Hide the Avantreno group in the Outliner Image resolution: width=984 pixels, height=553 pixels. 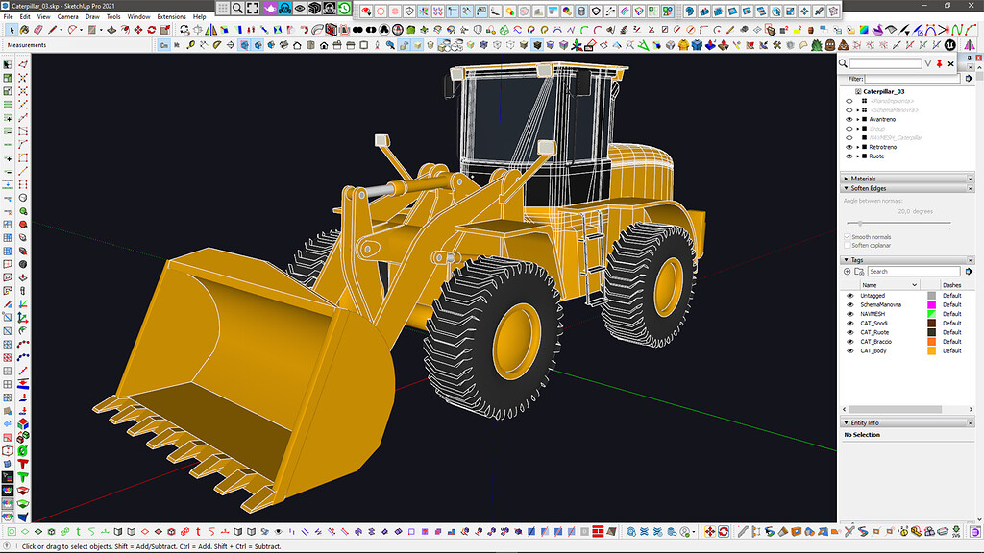[x=848, y=119]
